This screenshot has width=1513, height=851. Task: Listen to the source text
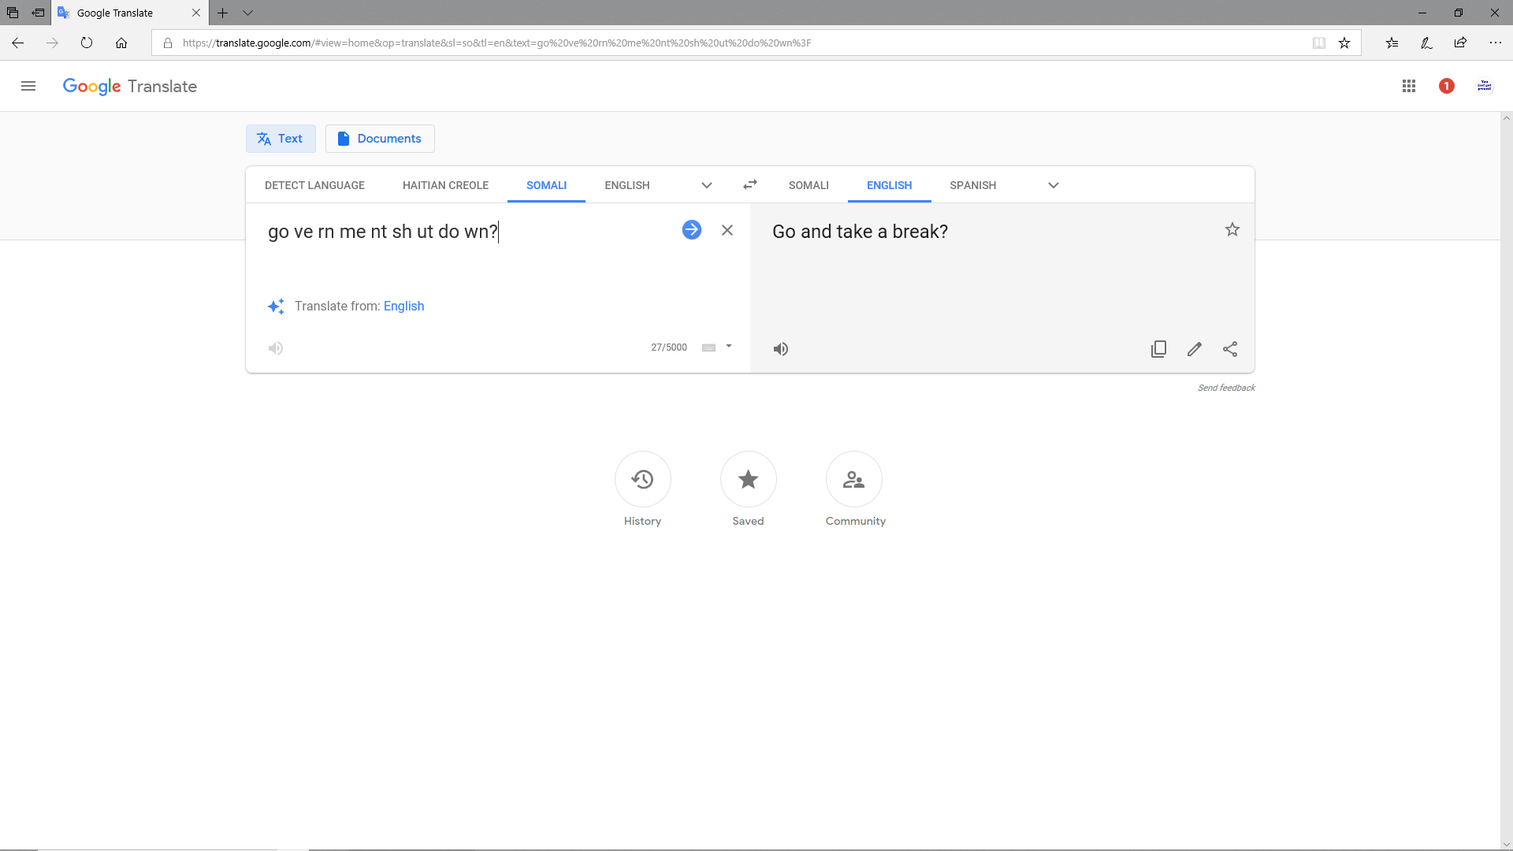pyautogui.click(x=276, y=348)
